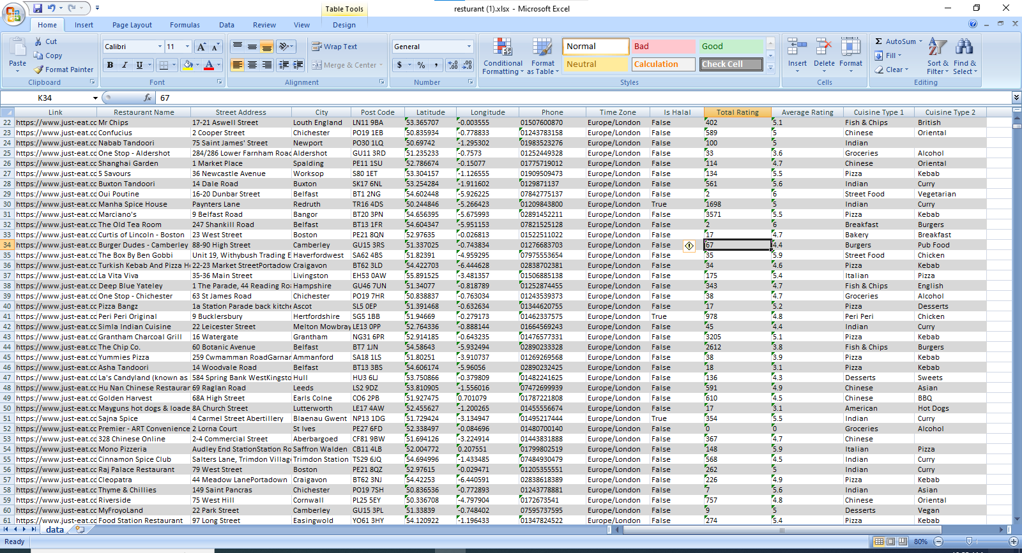Open the Review ribbon tab
Screen dimensions: 1022x553
(x=264, y=25)
